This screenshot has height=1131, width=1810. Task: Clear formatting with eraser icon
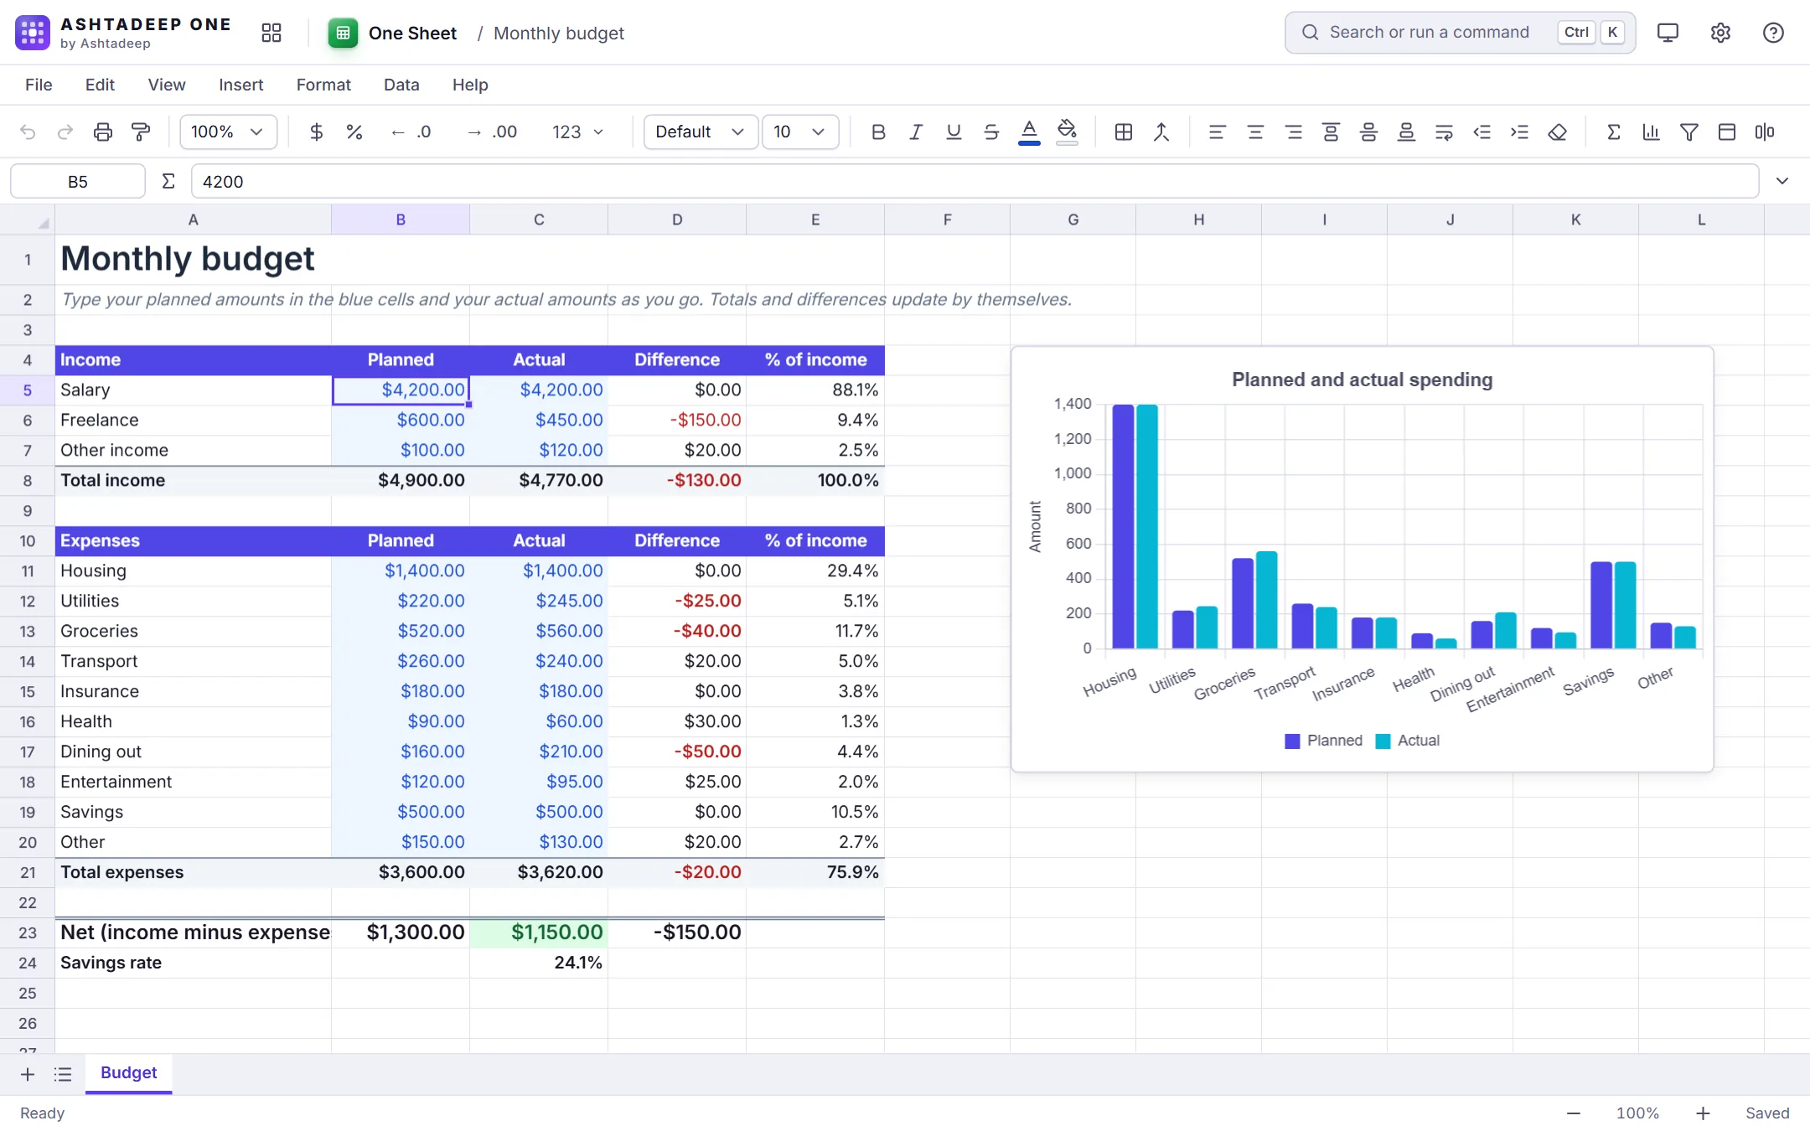[1557, 132]
